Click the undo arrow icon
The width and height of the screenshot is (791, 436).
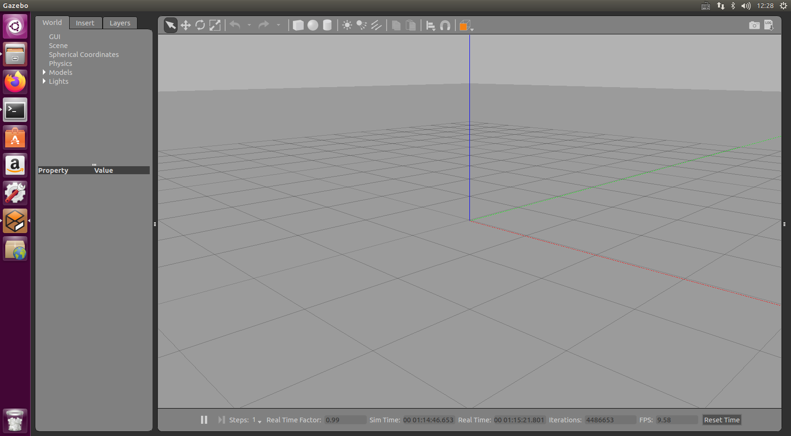235,24
